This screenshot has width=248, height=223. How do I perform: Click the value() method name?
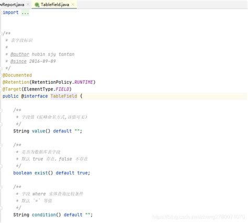38,131
